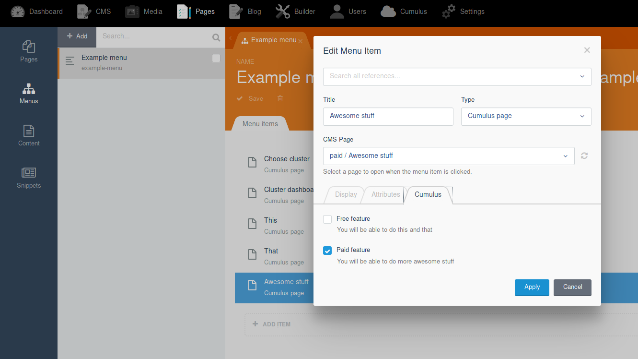The image size is (638, 359).
Task: Select the Menu items tab
Action: [260, 124]
